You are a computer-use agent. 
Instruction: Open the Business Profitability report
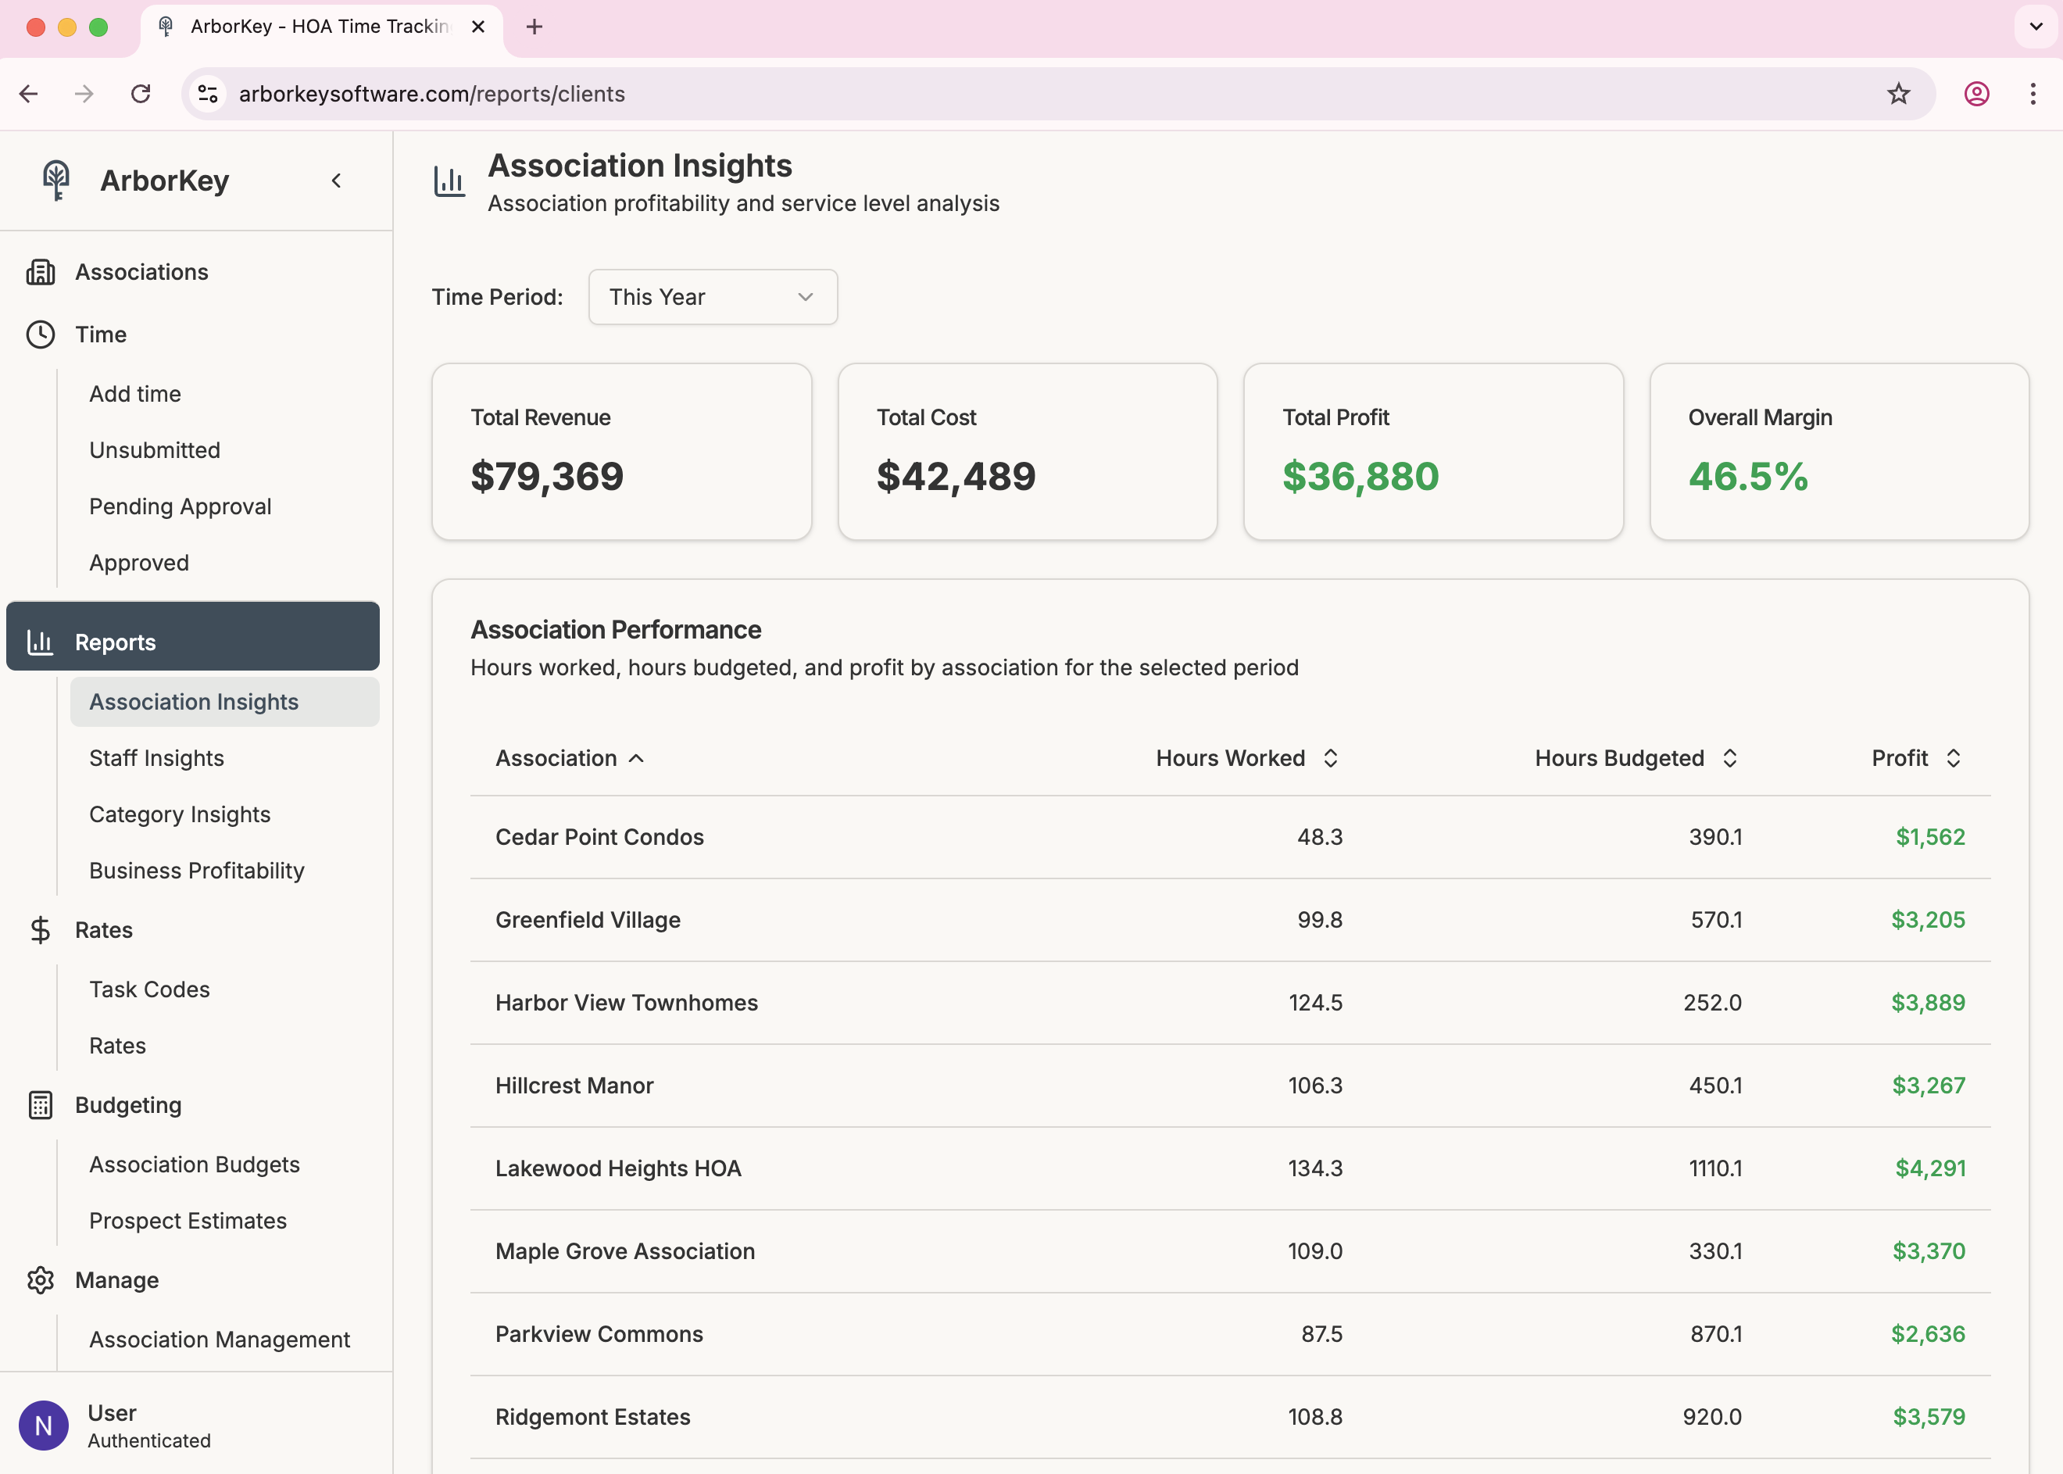196,870
